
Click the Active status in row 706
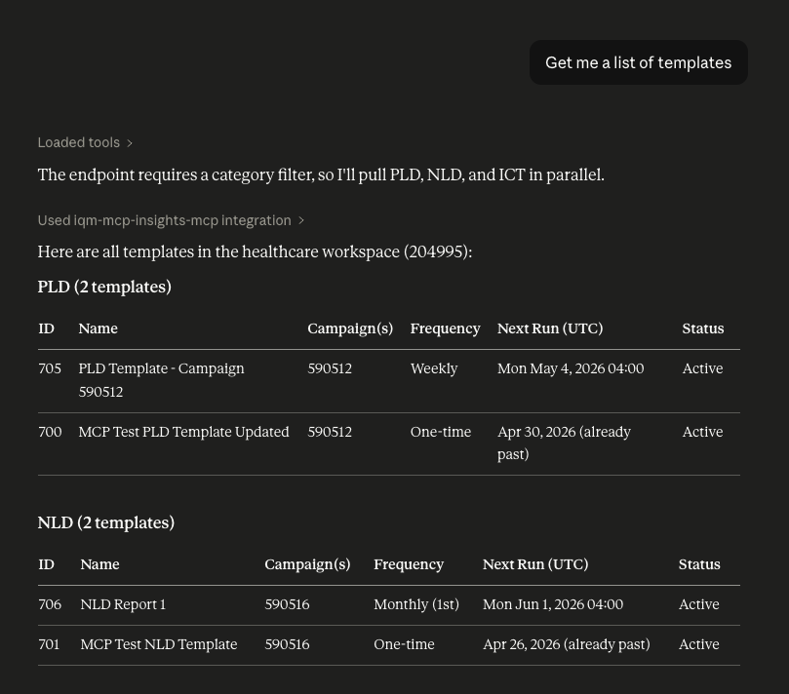point(699,604)
